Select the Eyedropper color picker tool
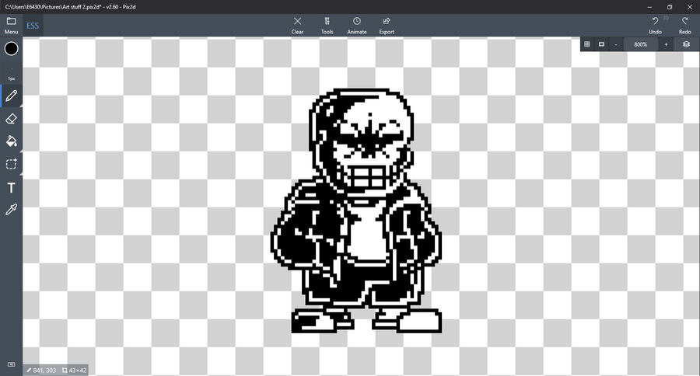The height and width of the screenshot is (376, 700). (11, 210)
